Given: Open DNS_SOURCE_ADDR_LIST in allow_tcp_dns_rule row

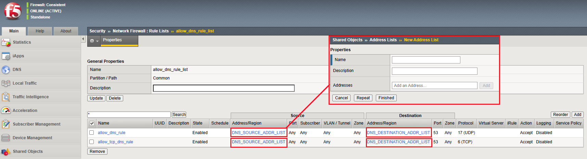Looking at the screenshot, I should coord(258,142).
